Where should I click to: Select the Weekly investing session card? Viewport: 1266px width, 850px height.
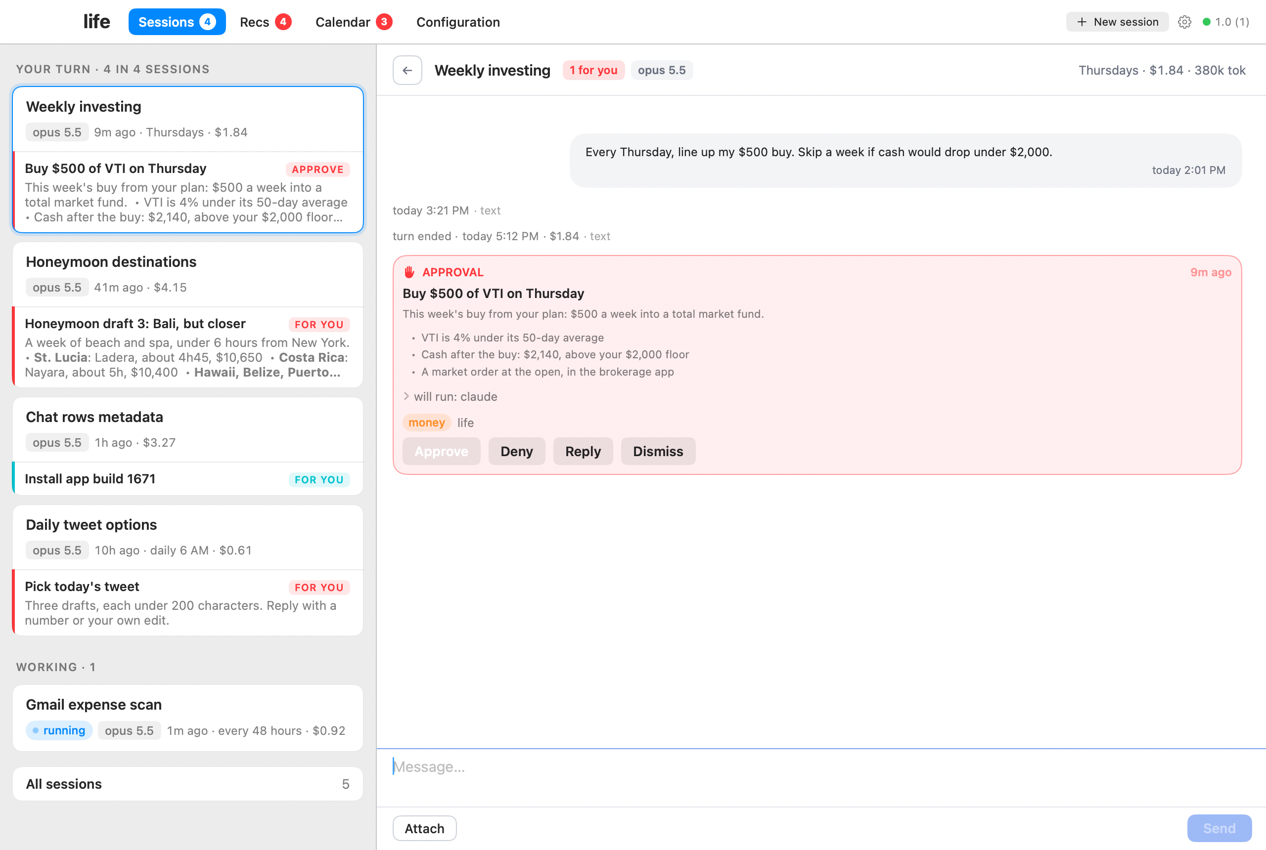(x=188, y=119)
